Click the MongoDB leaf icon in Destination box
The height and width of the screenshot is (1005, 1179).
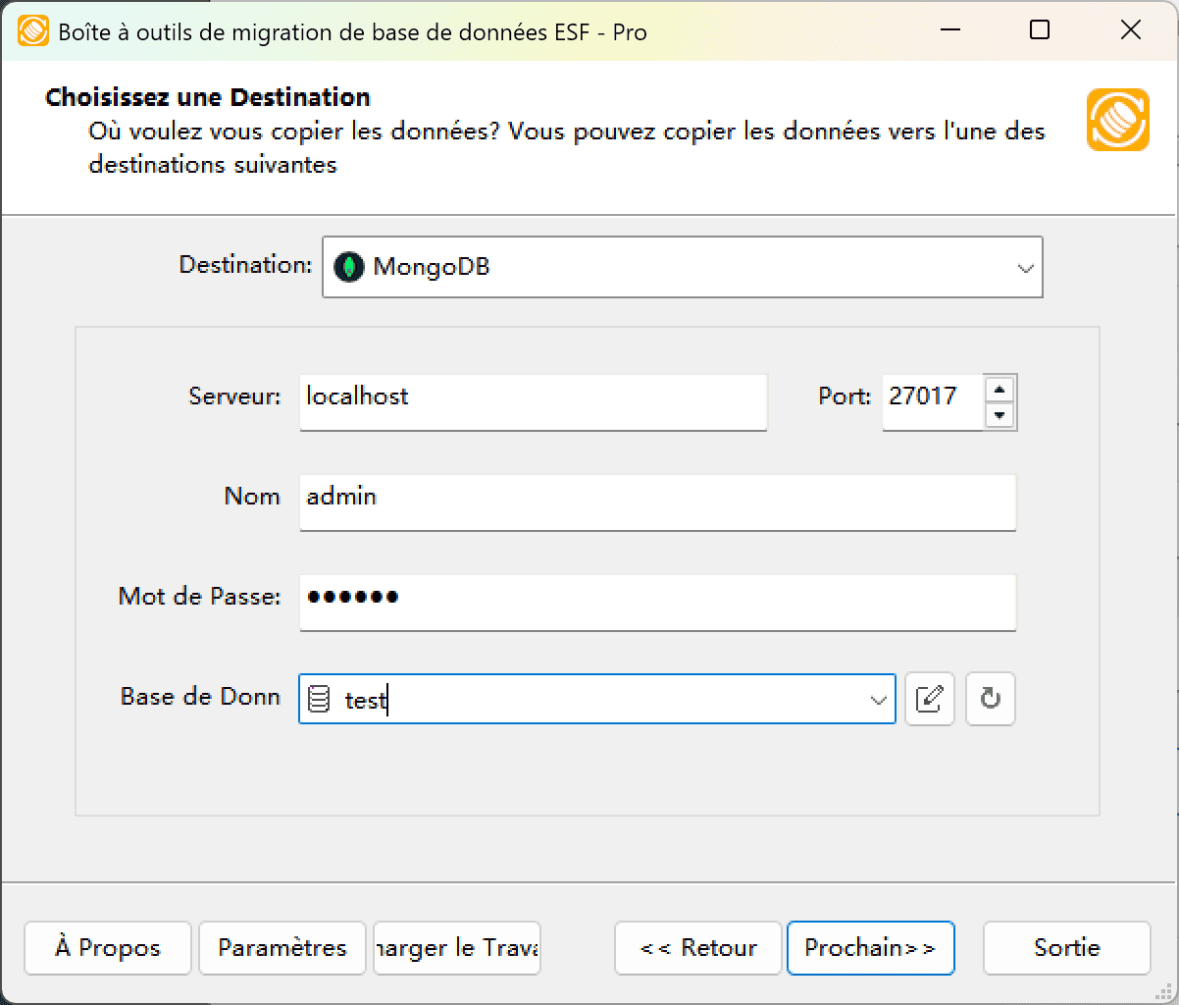(x=349, y=266)
